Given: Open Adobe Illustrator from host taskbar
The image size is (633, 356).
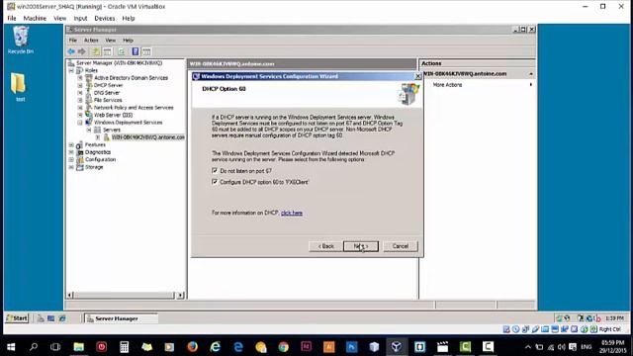Looking at the screenshot, I should point(329,347).
